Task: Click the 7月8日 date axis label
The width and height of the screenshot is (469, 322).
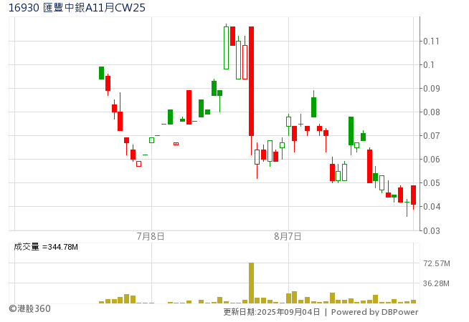Action: point(151,236)
